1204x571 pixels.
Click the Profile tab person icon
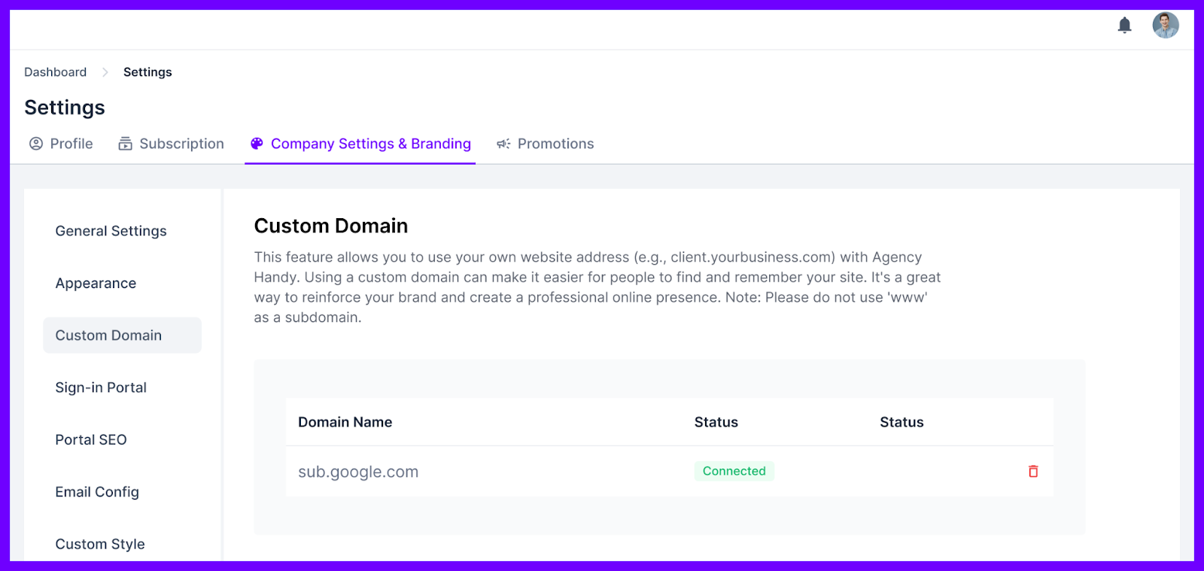click(x=36, y=144)
